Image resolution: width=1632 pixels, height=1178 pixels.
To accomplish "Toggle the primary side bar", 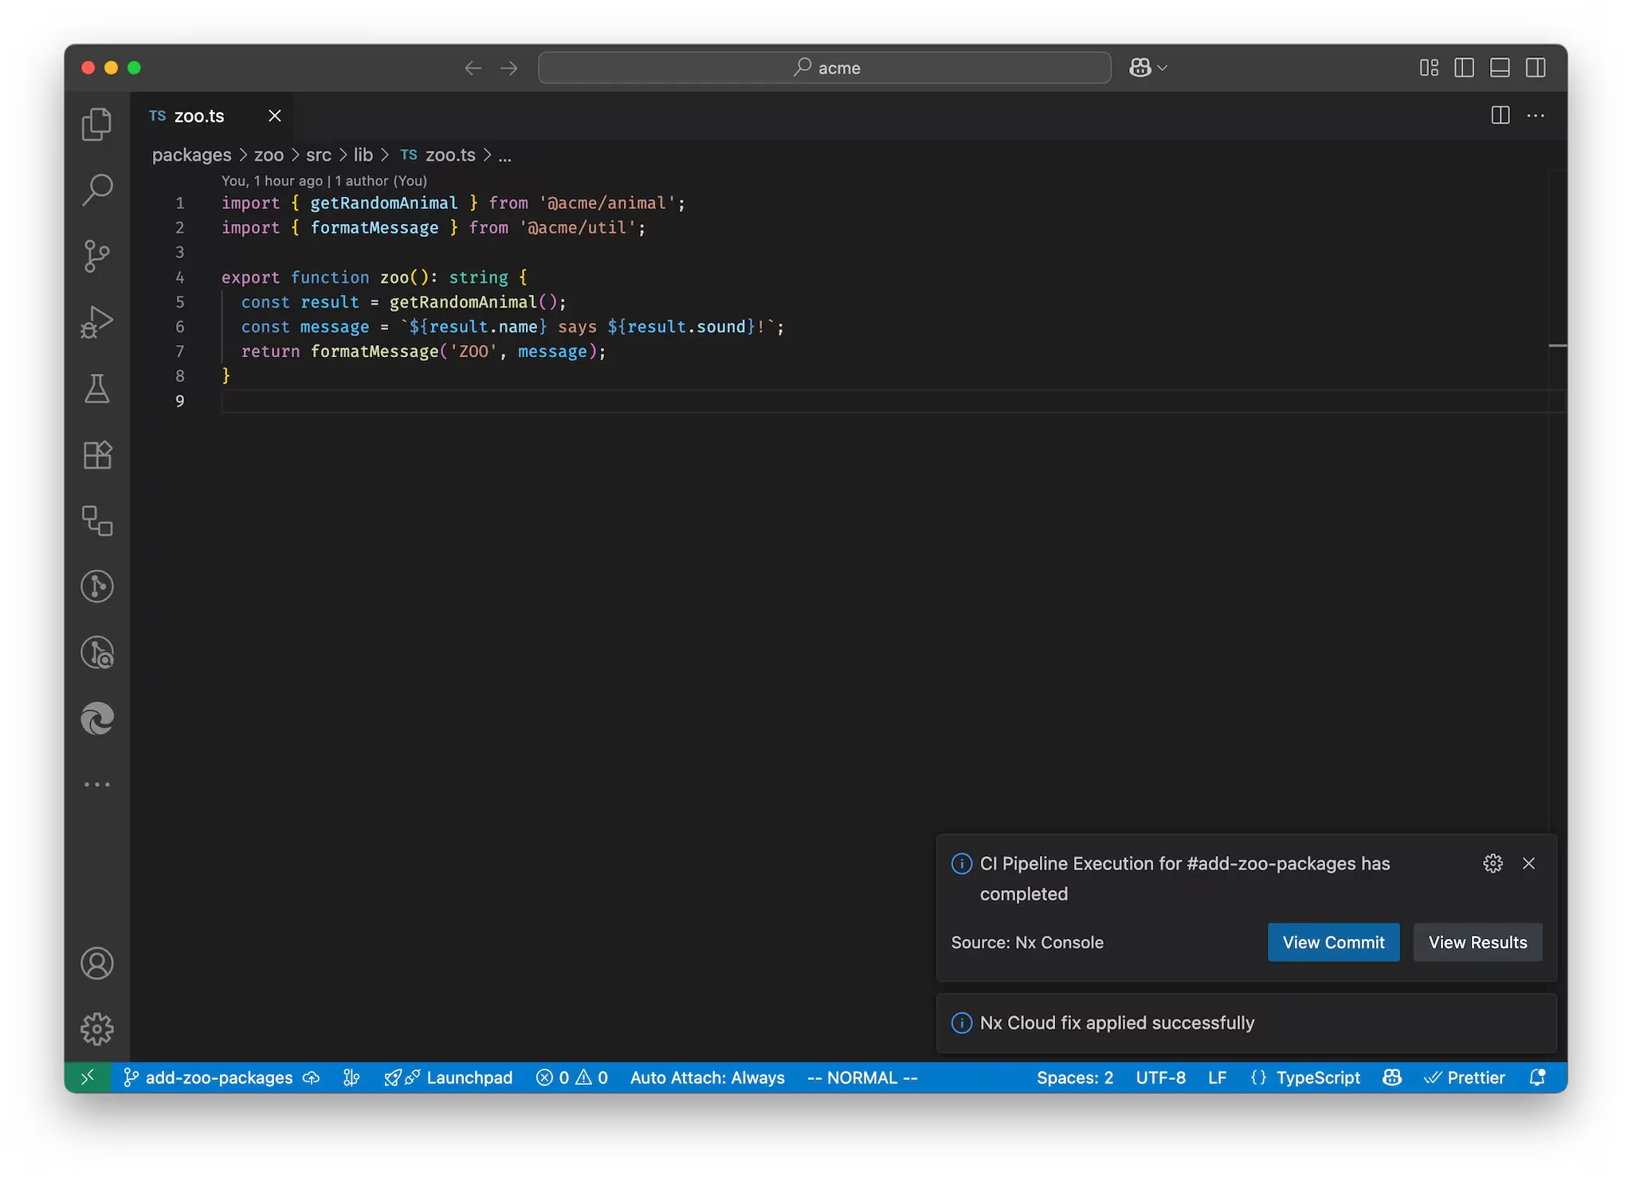I will [x=1464, y=68].
